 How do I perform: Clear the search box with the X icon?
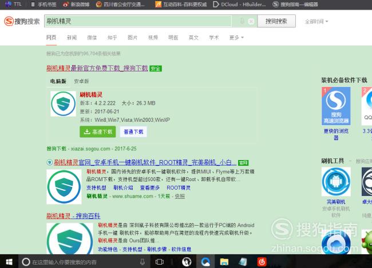tap(251, 22)
